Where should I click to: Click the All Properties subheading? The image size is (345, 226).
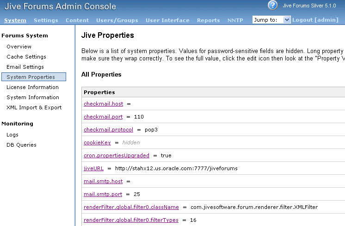coord(101,74)
